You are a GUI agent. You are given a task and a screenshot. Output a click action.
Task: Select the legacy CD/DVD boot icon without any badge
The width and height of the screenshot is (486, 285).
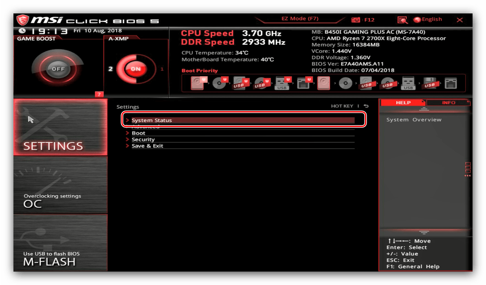[x=345, y=83]
